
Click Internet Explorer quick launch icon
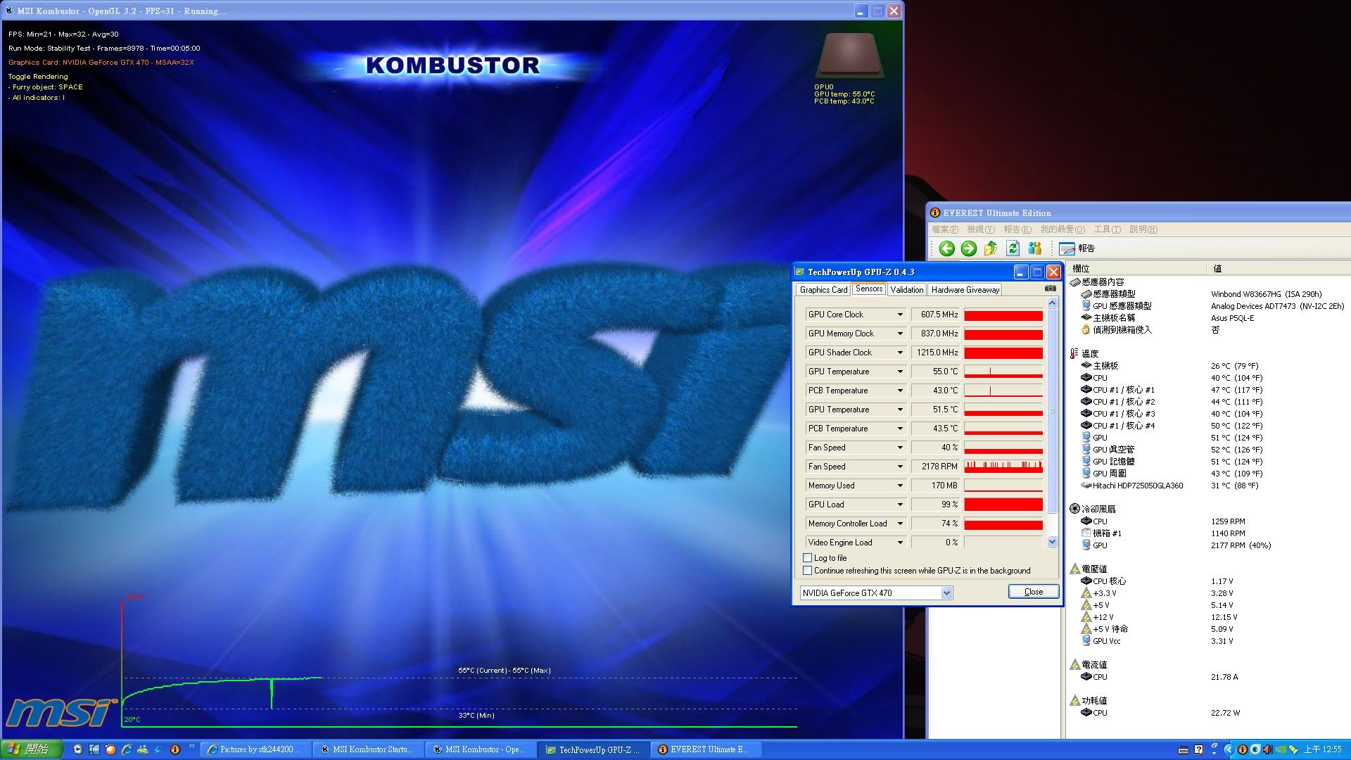[x=127, y=749]
